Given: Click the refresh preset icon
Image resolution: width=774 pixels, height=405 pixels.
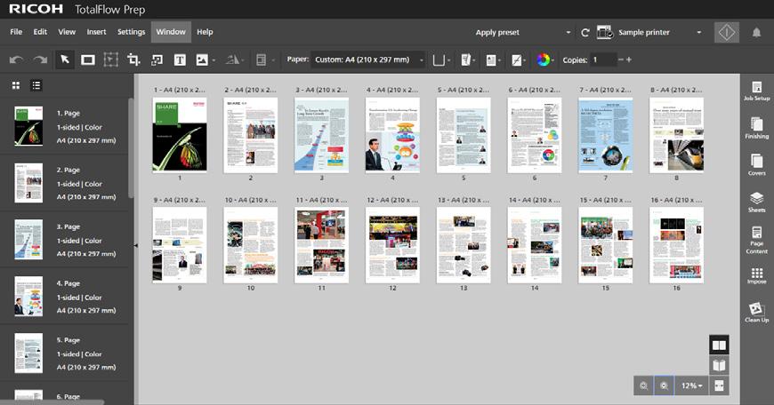Looking at the screenshot, I should click(x=585, y=33).
